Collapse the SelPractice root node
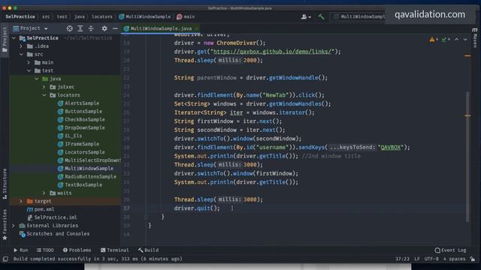481x270 pixels. coord(14,38)
